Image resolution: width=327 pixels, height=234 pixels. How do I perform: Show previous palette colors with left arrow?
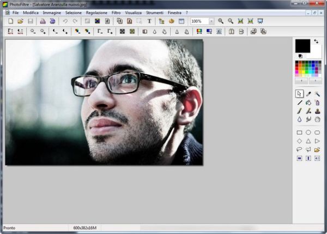pyautogui.click(x=301, y=80)
